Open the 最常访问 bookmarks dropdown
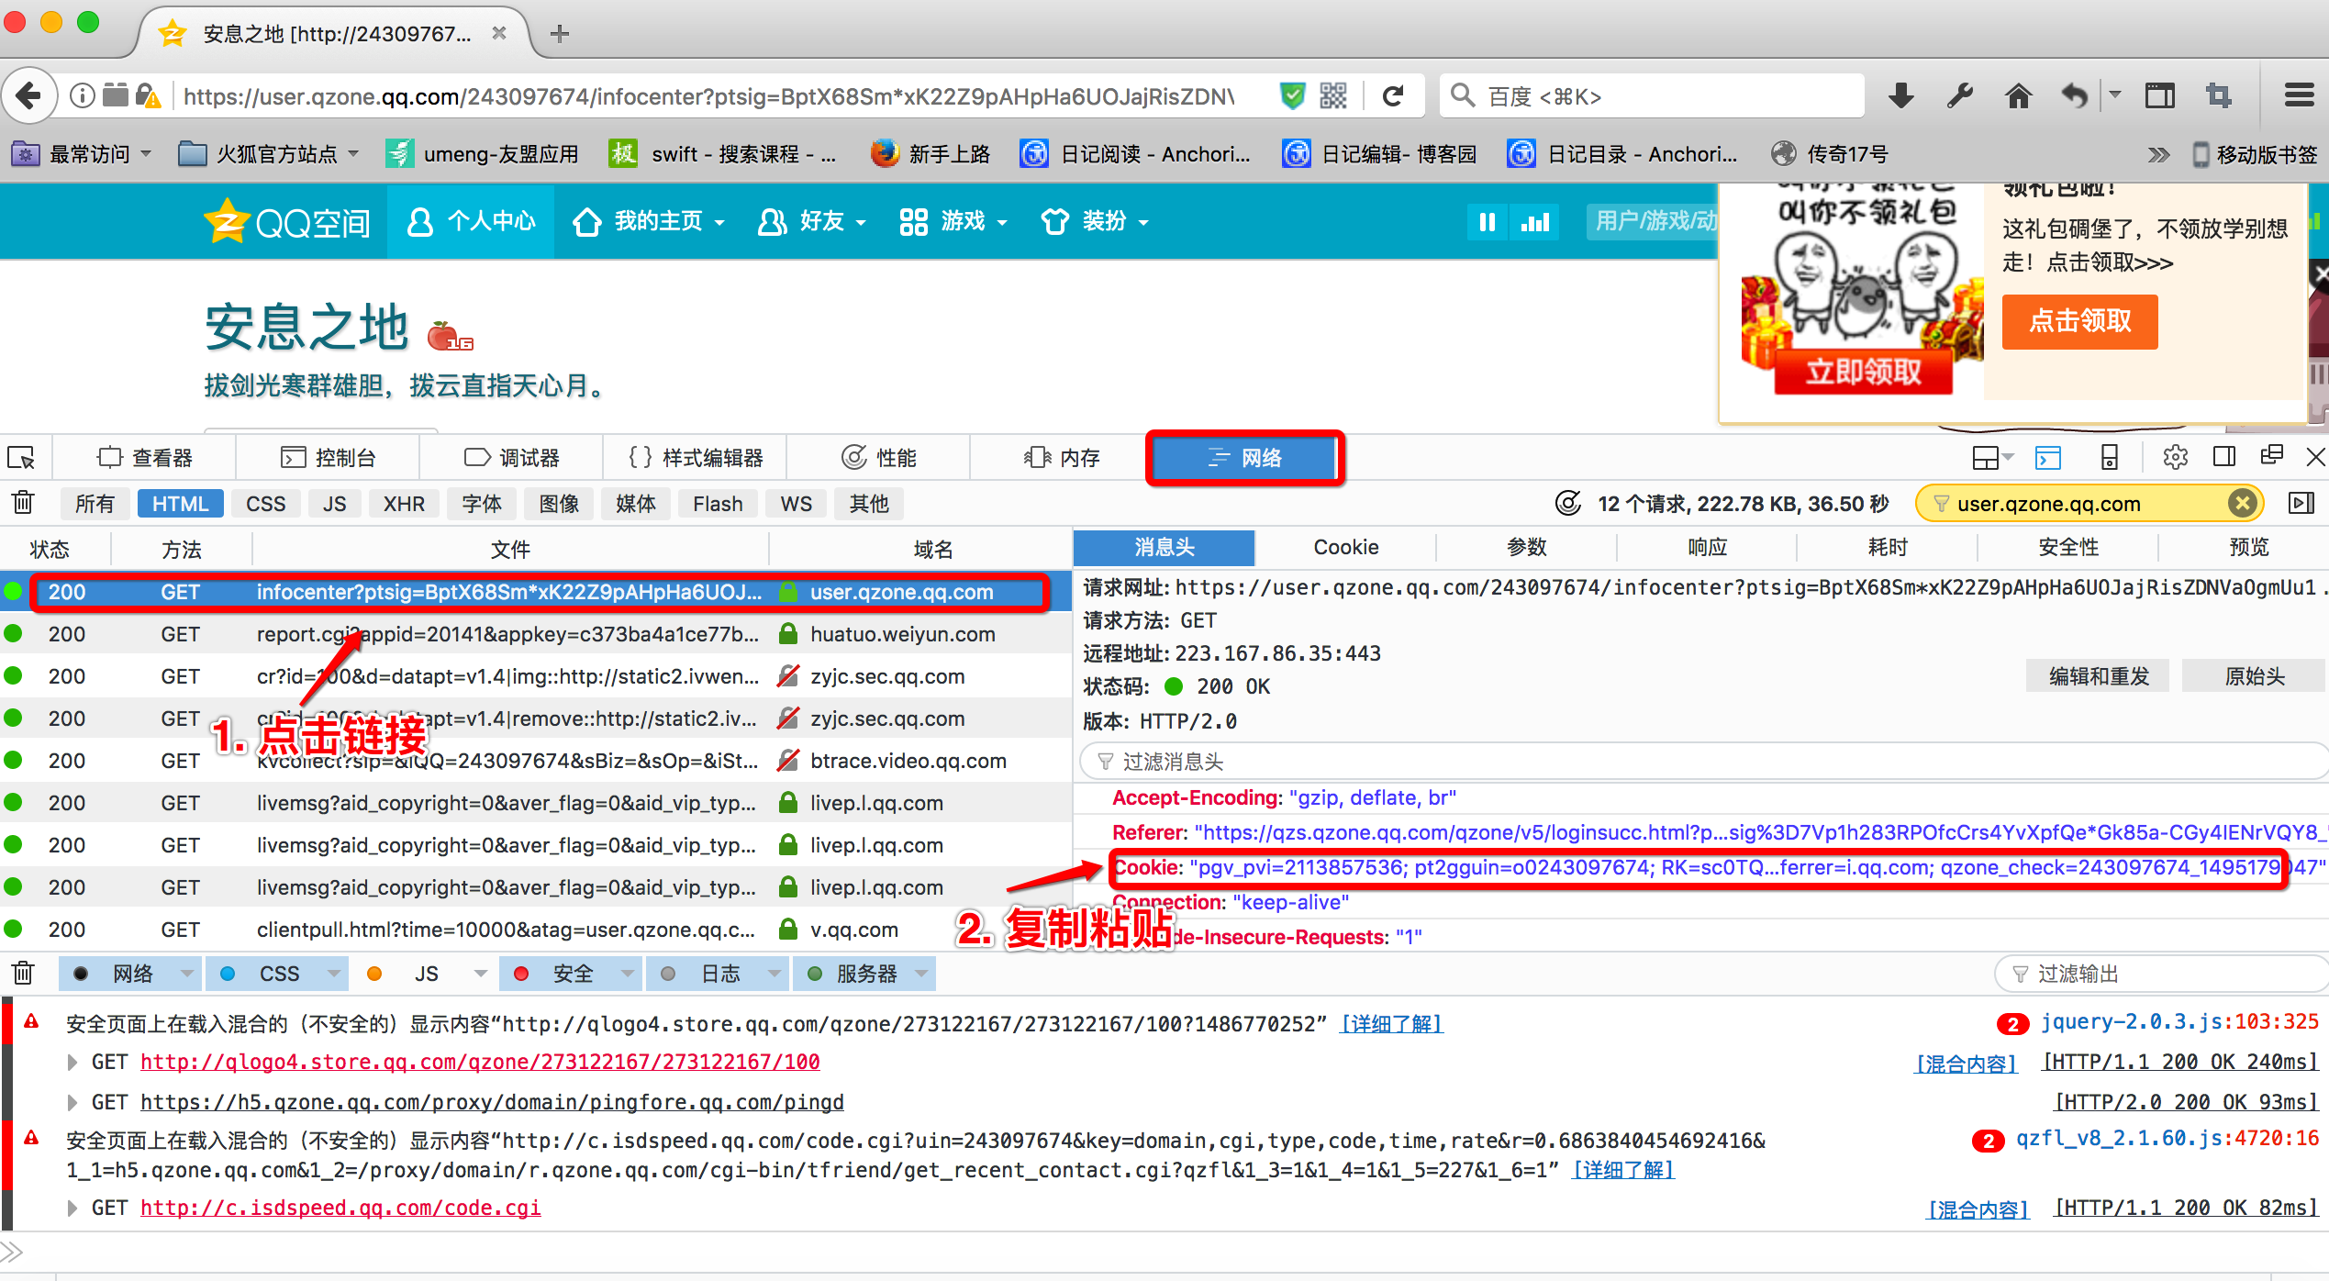 coord(81,154)
